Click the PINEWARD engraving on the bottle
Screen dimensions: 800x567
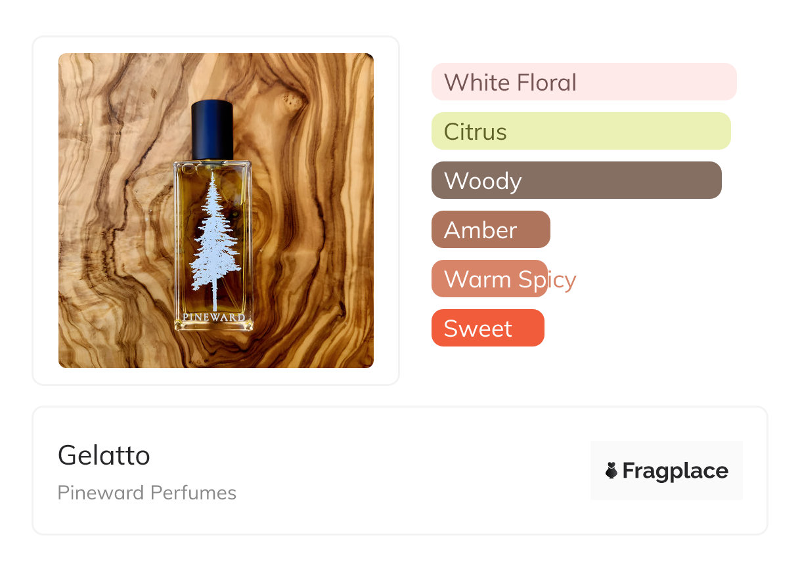click(213, 318)
